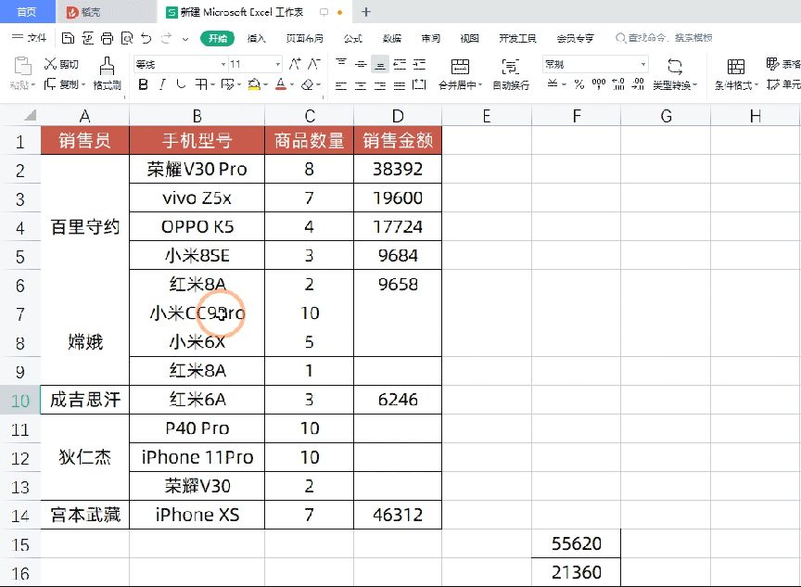Click the justify alignment icon
This screenshot has width=801, height=587.
(400, 85)
